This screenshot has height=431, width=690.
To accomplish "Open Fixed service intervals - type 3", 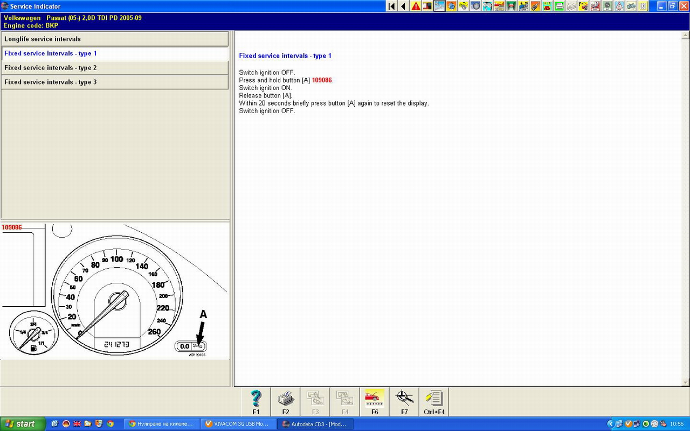I will pos(115,82).
